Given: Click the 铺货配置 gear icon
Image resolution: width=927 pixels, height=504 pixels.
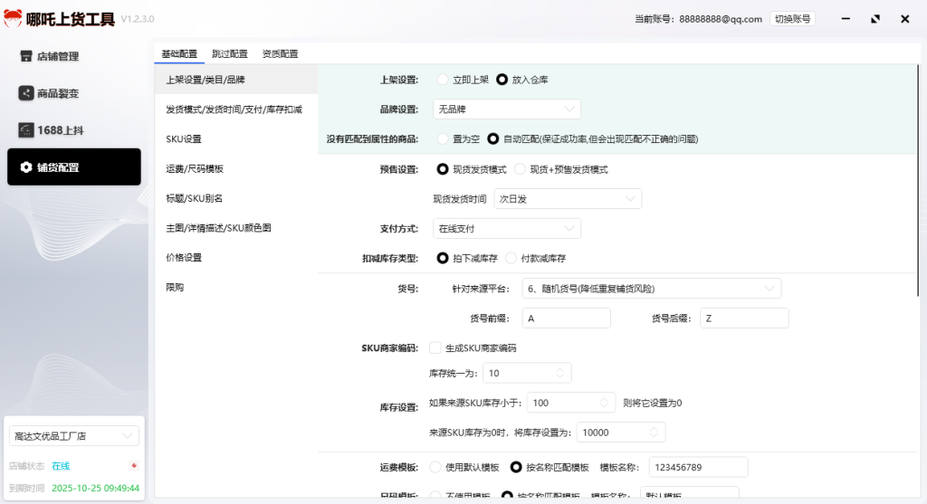Looking at the screenshot, I should 26,167.
